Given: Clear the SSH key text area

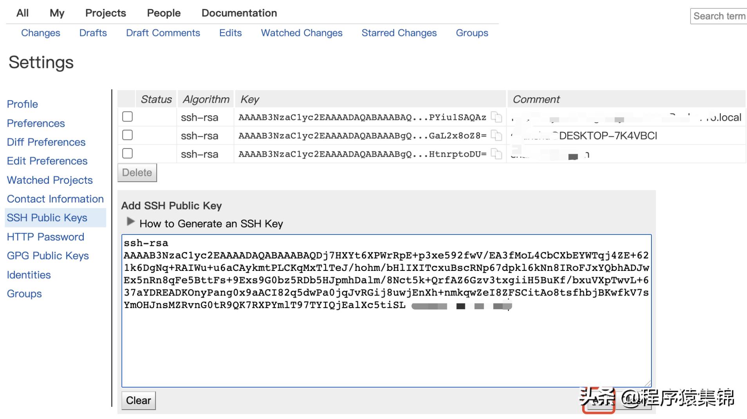Looking at the screenshot, I should (x=138, y=400).
